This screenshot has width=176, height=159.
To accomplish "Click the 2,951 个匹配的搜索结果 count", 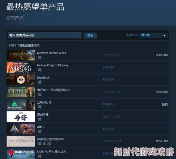I will point(25,45).
